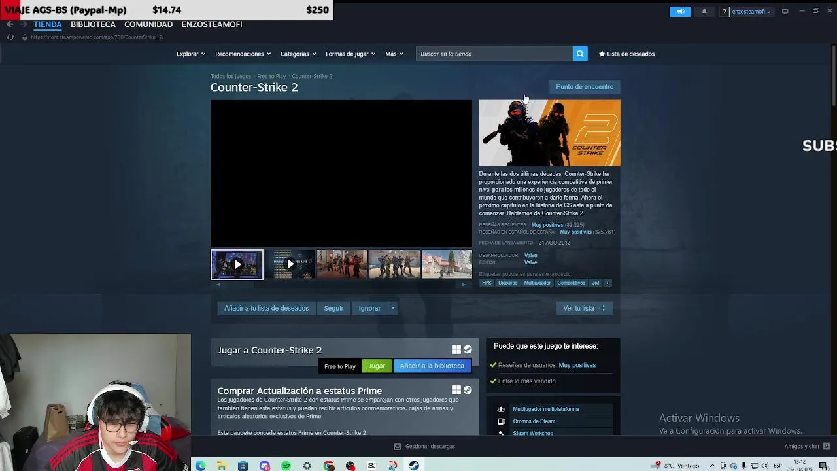This screenshot has width=837, height=471.
Task: Open Valve developer link
Action: [530, 255]
